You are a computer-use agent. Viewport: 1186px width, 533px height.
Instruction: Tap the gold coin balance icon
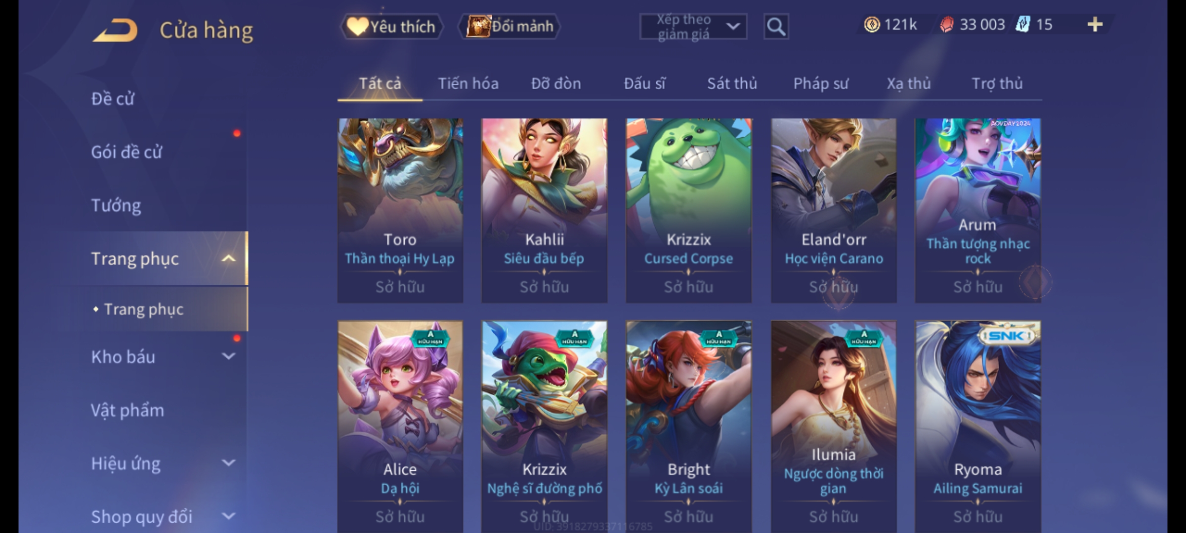872,25
